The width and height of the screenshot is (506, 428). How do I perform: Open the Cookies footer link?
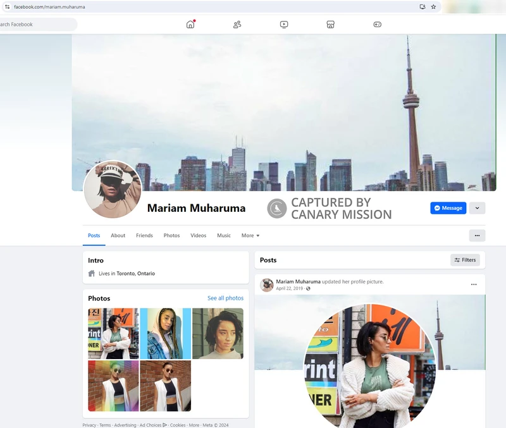click(x=178, y=425)
